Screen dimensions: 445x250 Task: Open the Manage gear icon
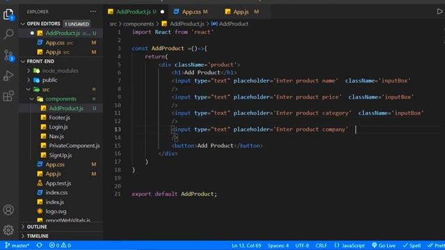tap(8, 230)
